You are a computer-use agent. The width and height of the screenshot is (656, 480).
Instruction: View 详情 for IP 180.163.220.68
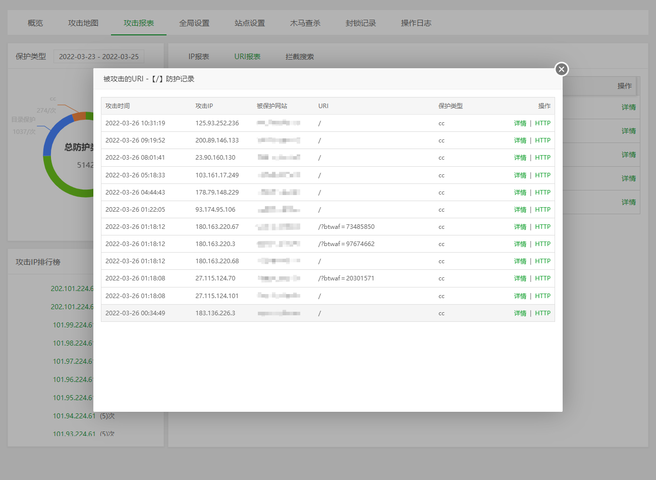(x=520, y=261)
